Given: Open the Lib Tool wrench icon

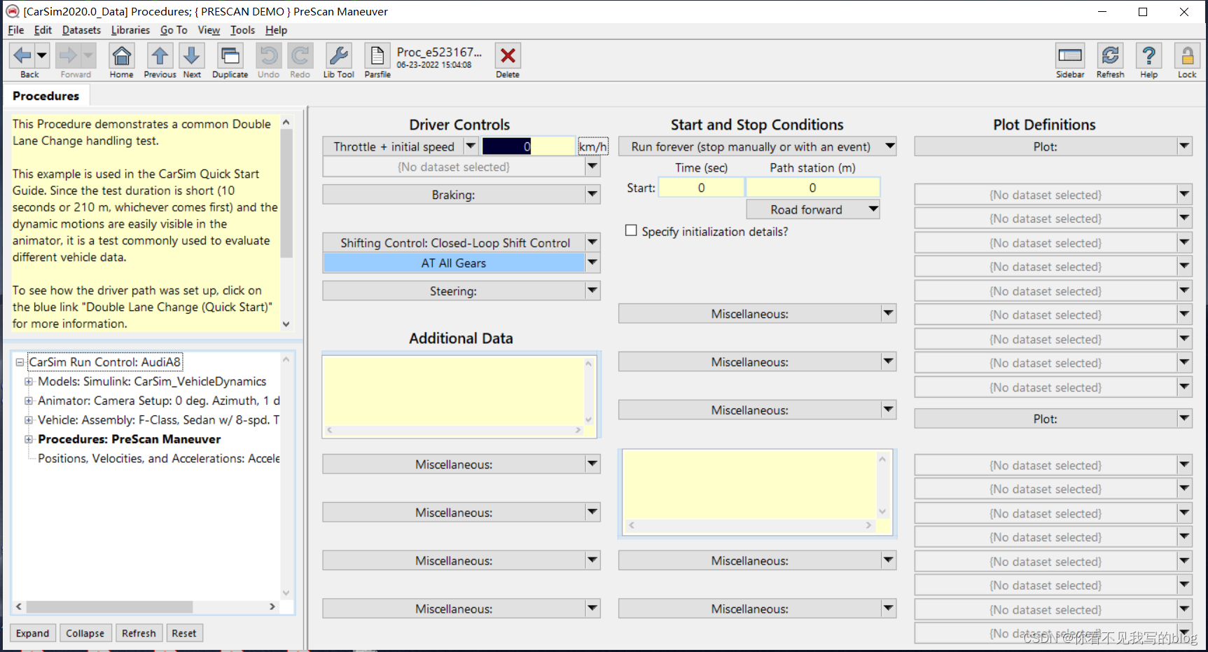Looking at the screenshot, I should (x=338, y=55).
